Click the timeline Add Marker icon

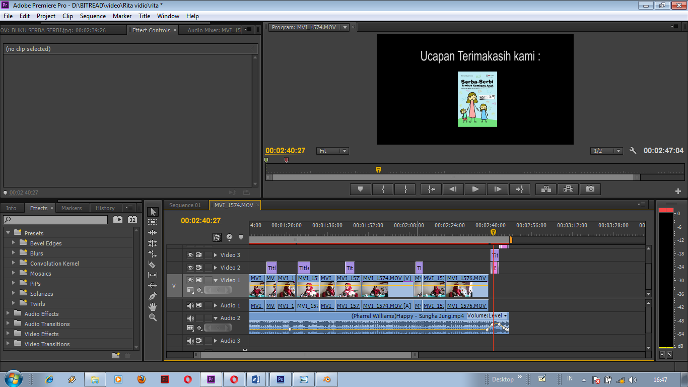click(x=241, y=237)
